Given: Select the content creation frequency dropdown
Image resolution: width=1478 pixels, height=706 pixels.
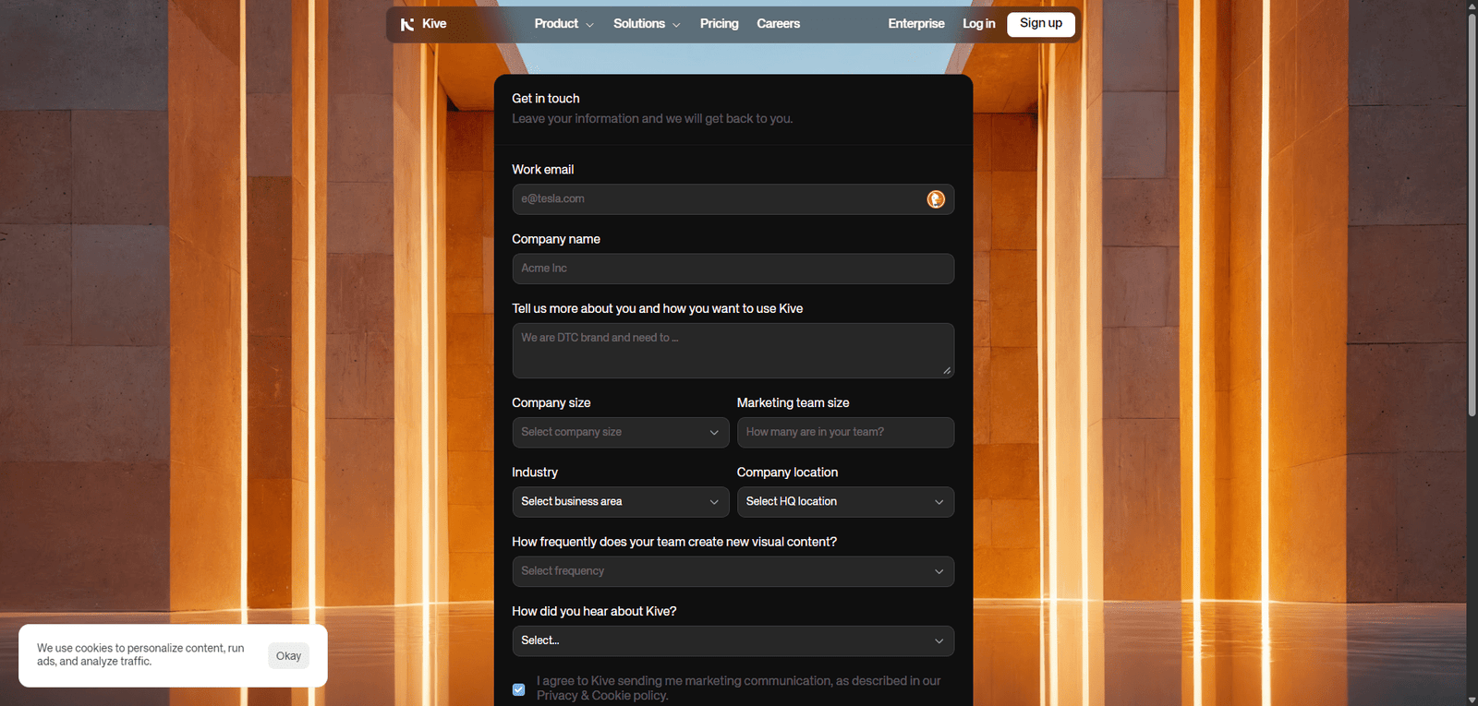Looking at the screenshot, I should point(733,571).
